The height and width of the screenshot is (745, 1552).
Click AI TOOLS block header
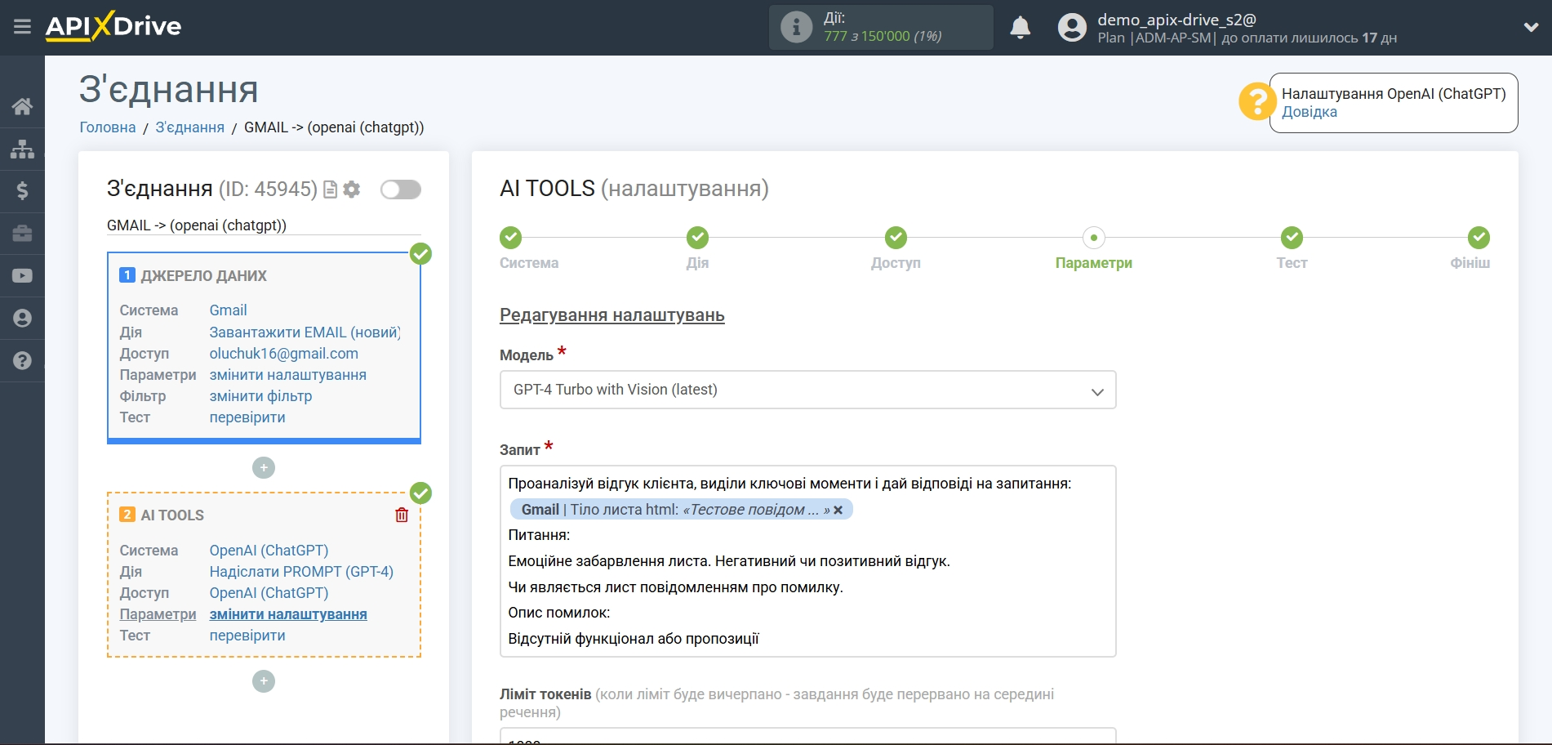tap(172, 515)
